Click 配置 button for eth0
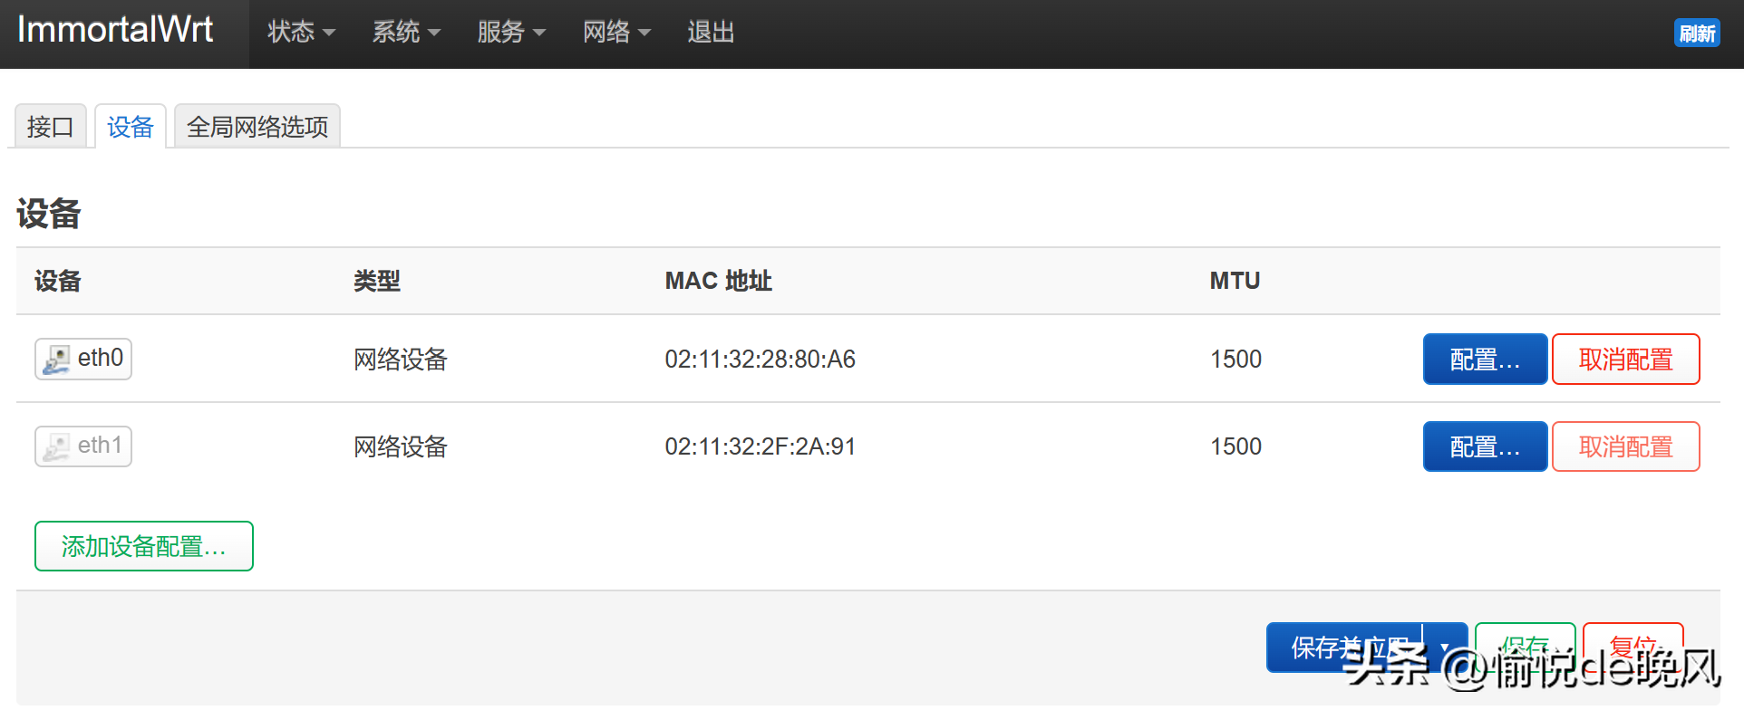The image size is (1744, 710). (1485, 360)
